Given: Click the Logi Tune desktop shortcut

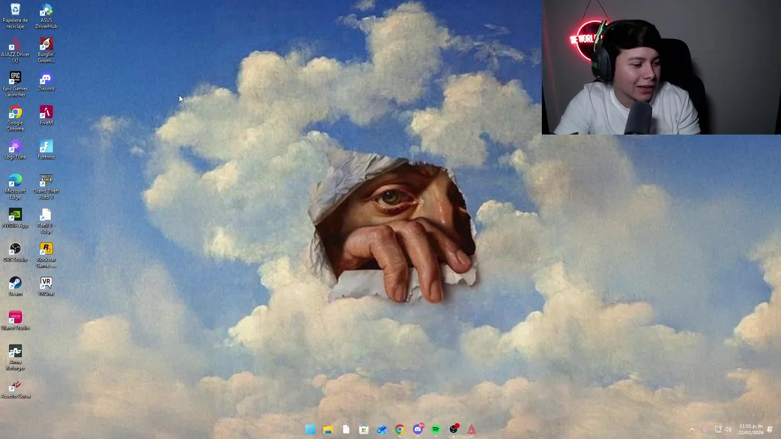Looking at the screenshot, I should pos(15,151).
